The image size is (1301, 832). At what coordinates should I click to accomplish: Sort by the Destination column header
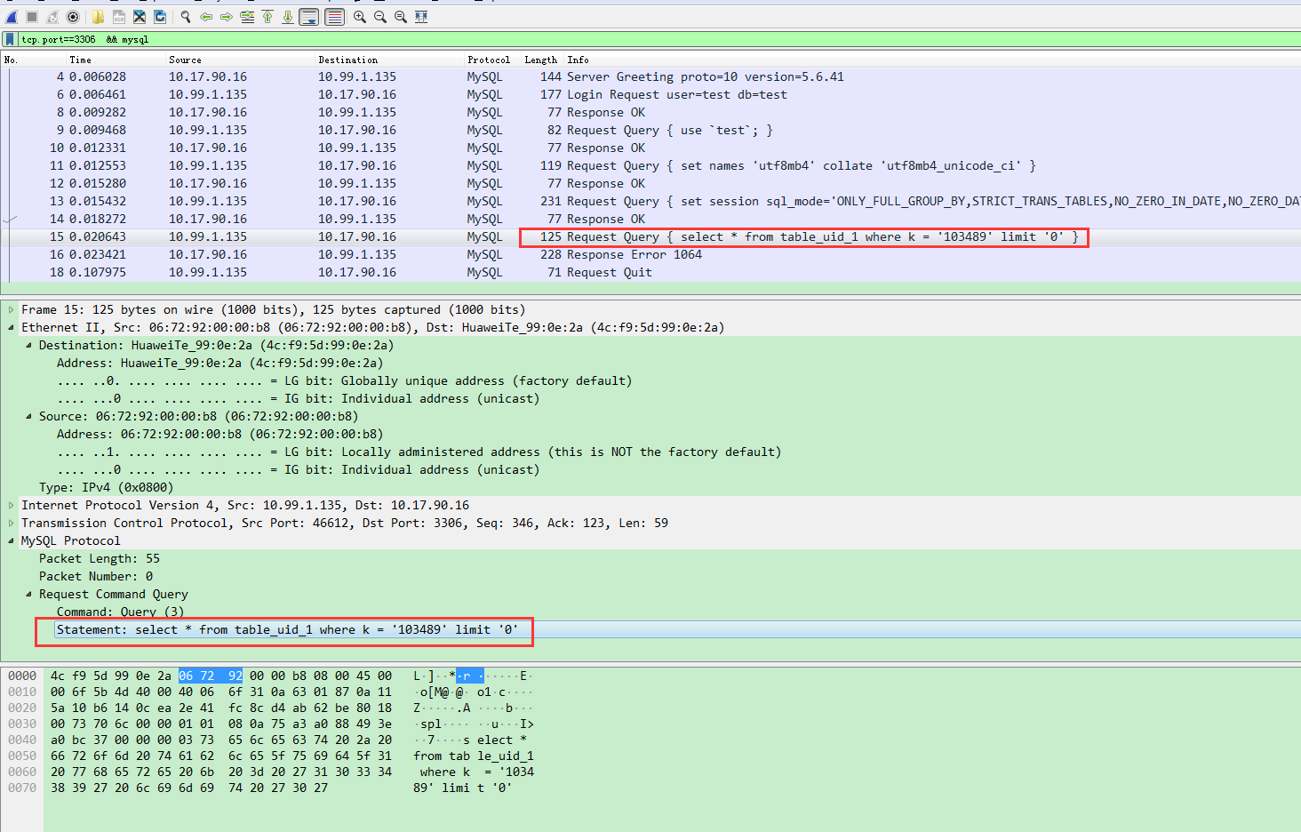(x=347, y=60)
